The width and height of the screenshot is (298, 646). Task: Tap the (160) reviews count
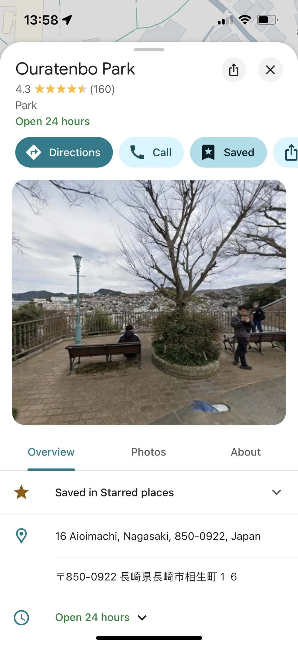click(x=102, y=89)
